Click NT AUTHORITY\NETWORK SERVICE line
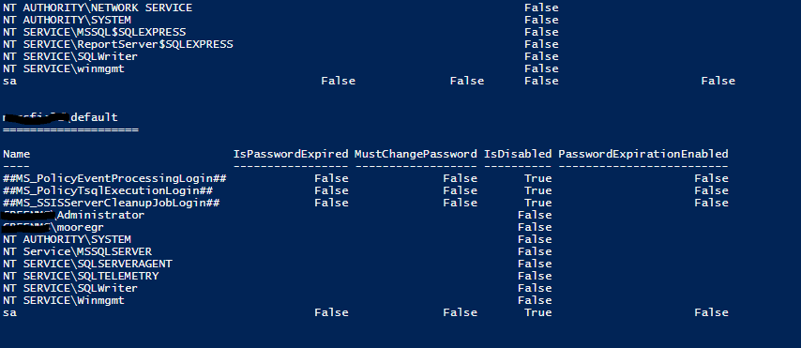This screenshot has height=348, width=801. tap(98, 8)
